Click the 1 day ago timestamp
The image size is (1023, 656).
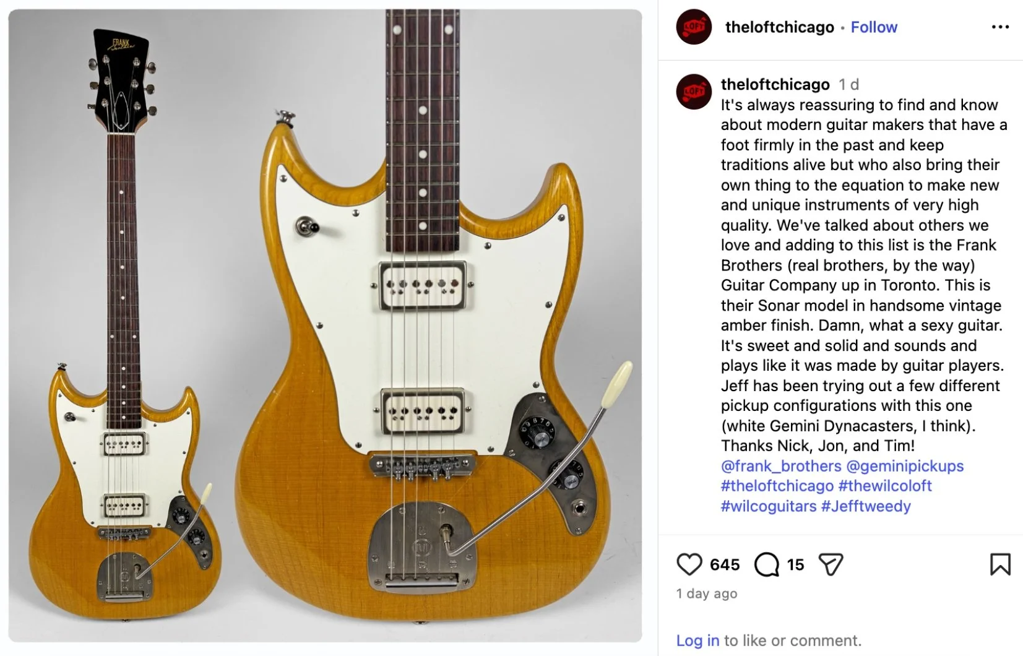coord(707,593)
